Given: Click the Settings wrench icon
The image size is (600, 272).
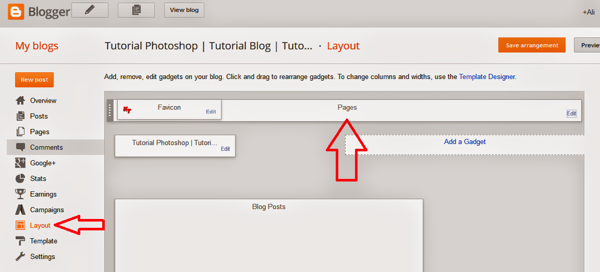Looking at the screenshot, I should pos(20,256).
